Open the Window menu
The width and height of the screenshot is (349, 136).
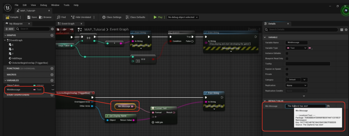pos(55,5)
